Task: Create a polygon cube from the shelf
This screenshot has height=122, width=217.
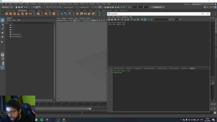Action: (11, 14)
